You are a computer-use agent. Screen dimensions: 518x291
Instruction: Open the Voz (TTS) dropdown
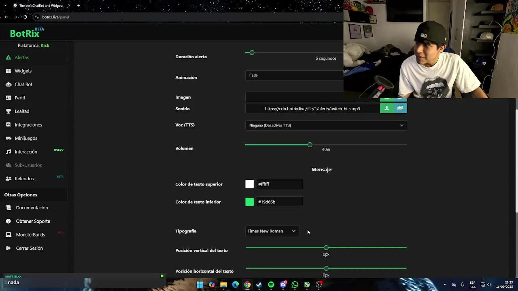pos(326,125)
